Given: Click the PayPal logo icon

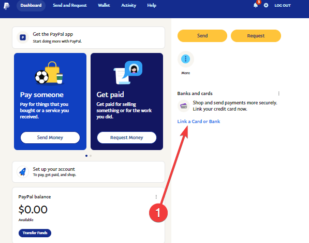Looking at the screenshot, I should click(x=7, y=6).
